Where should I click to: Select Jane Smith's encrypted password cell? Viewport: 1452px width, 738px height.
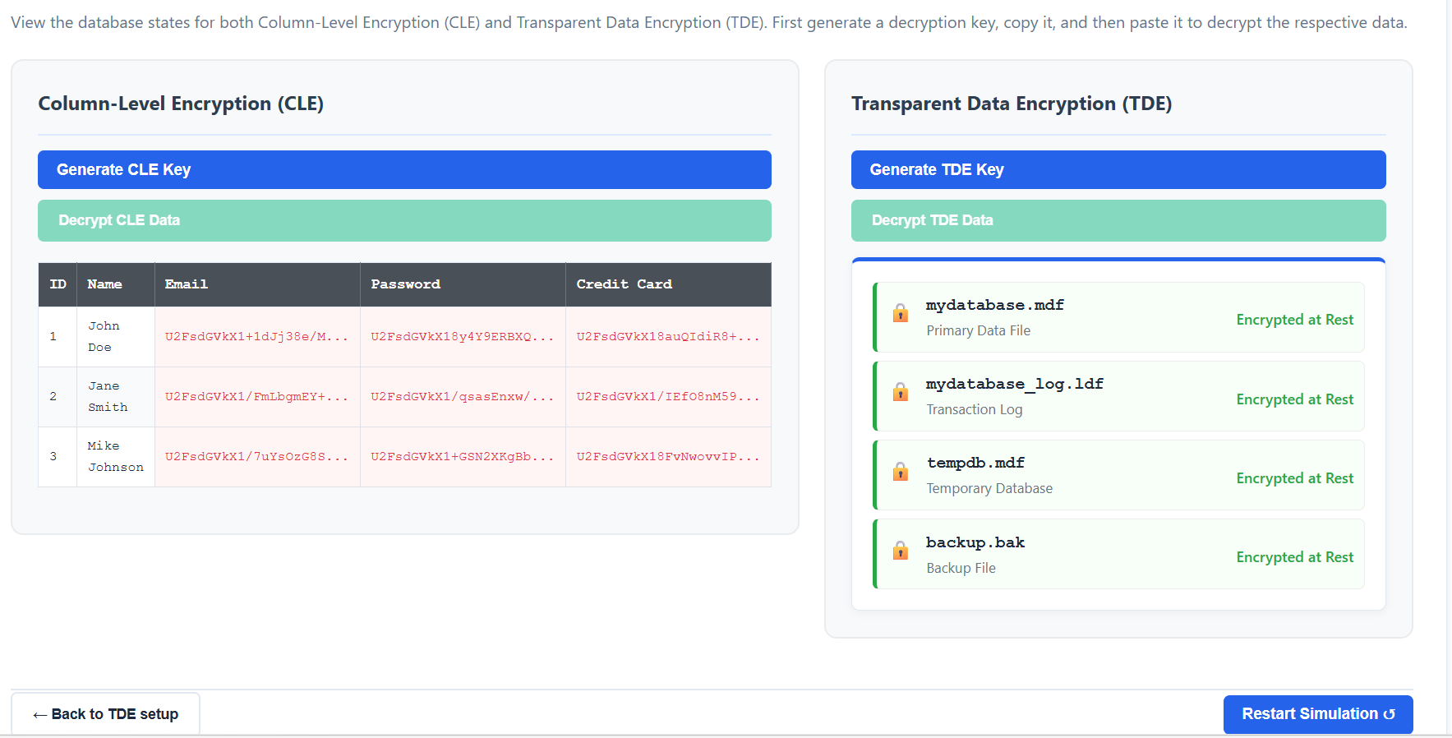pyautogui.click(x=462, y=397)
